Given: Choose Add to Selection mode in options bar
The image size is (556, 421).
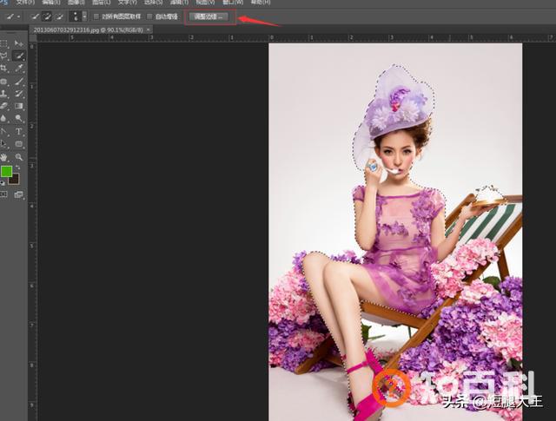Looking at the screenshot, I should [46, 16].
